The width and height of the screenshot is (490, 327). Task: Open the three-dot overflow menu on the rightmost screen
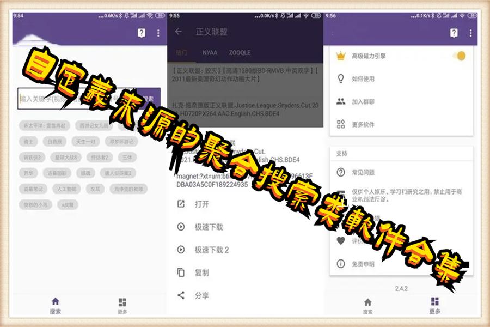pyautogui.click(x=471, y=33)
